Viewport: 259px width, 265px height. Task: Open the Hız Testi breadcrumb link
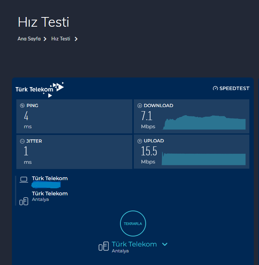(x=61, y=39)
